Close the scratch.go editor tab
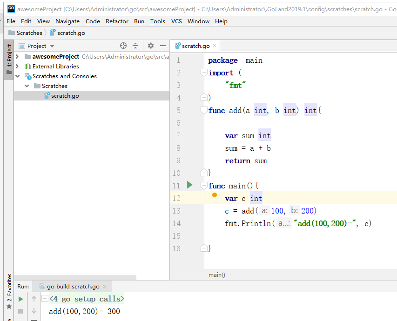Image resolution: width=397 pixels, height=321 pixels. [x=215, y=46]
